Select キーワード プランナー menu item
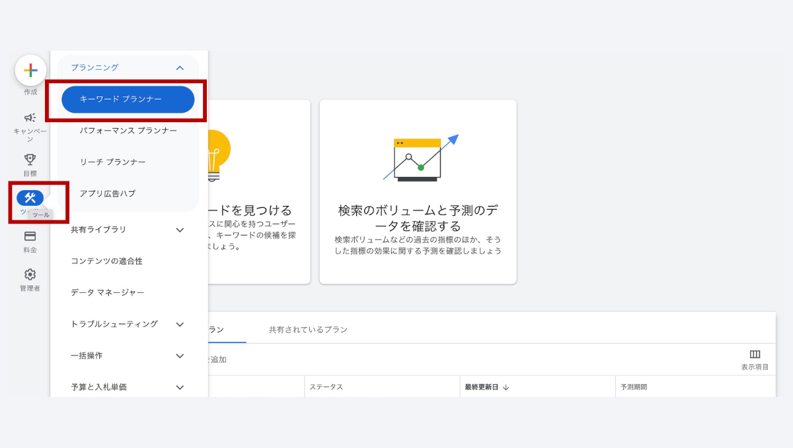 click(x=128, y=99)
